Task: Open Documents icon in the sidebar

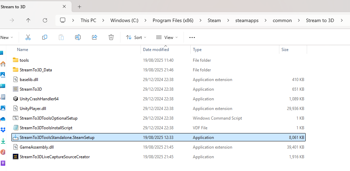Action: [x=3, y=97]
